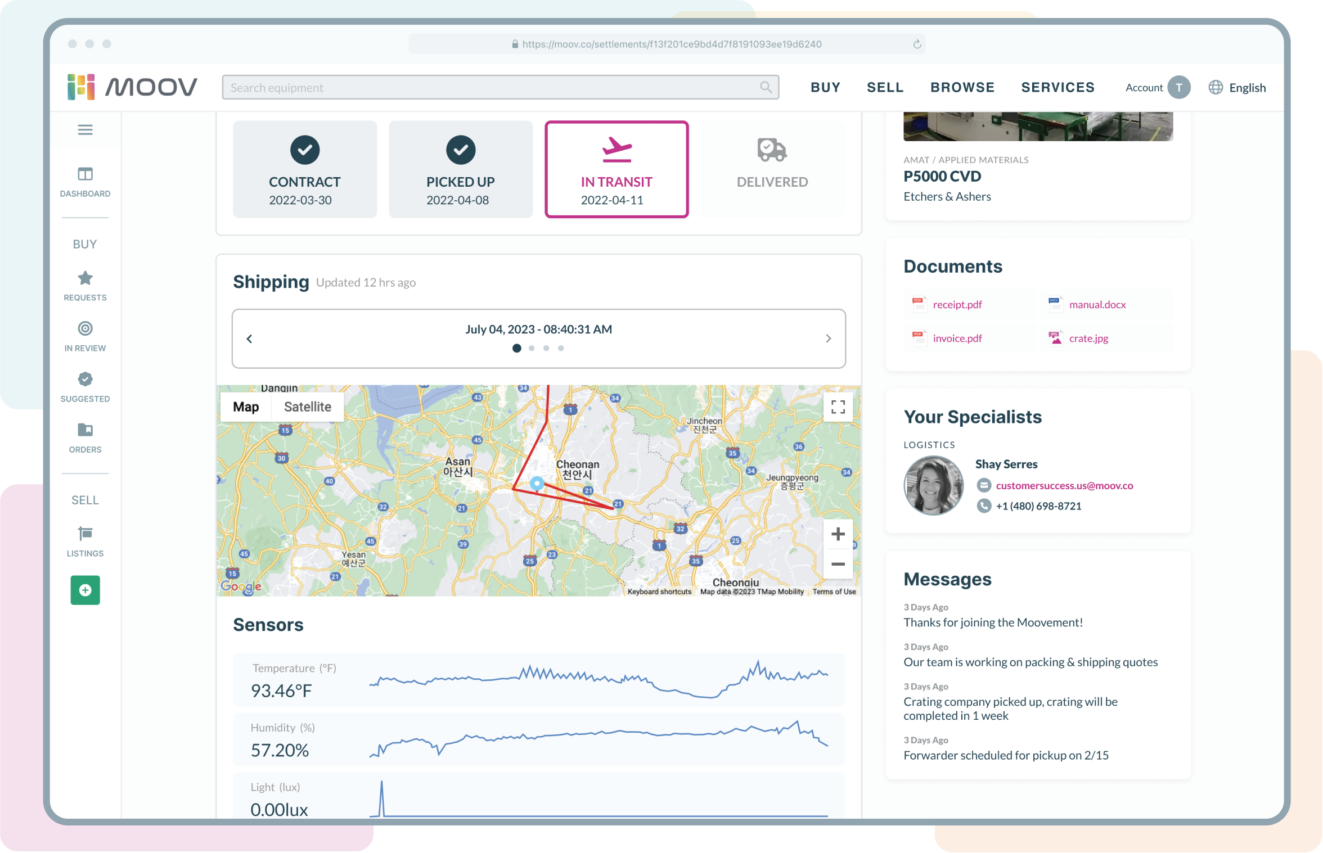Select the In Transit shipping stage

[616, 169]
